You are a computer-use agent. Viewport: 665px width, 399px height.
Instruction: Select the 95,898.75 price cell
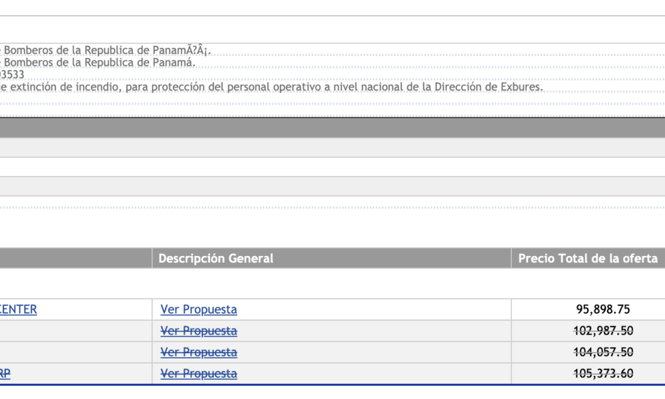602,309
